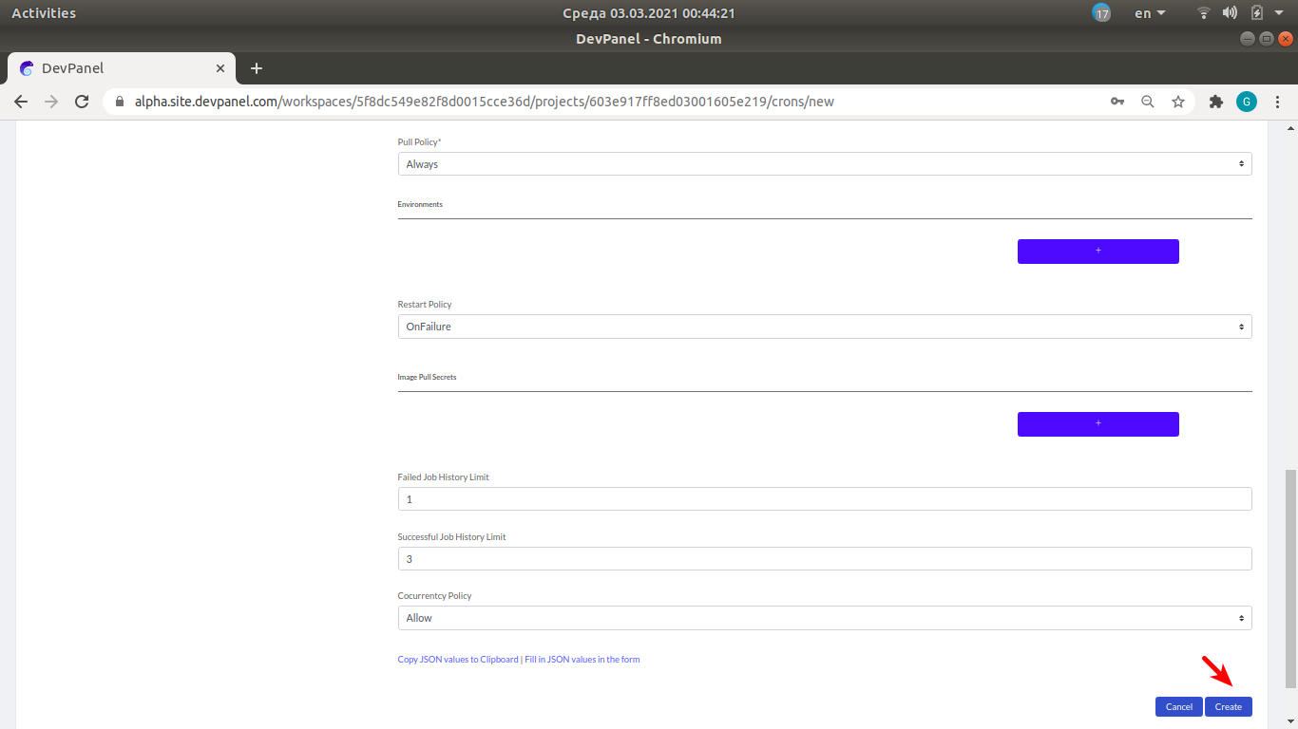Viewport: 1298px width, 729px height.
Task: Open the Chromium extensions puzzle icon
Action: (x=1216, y=101)
